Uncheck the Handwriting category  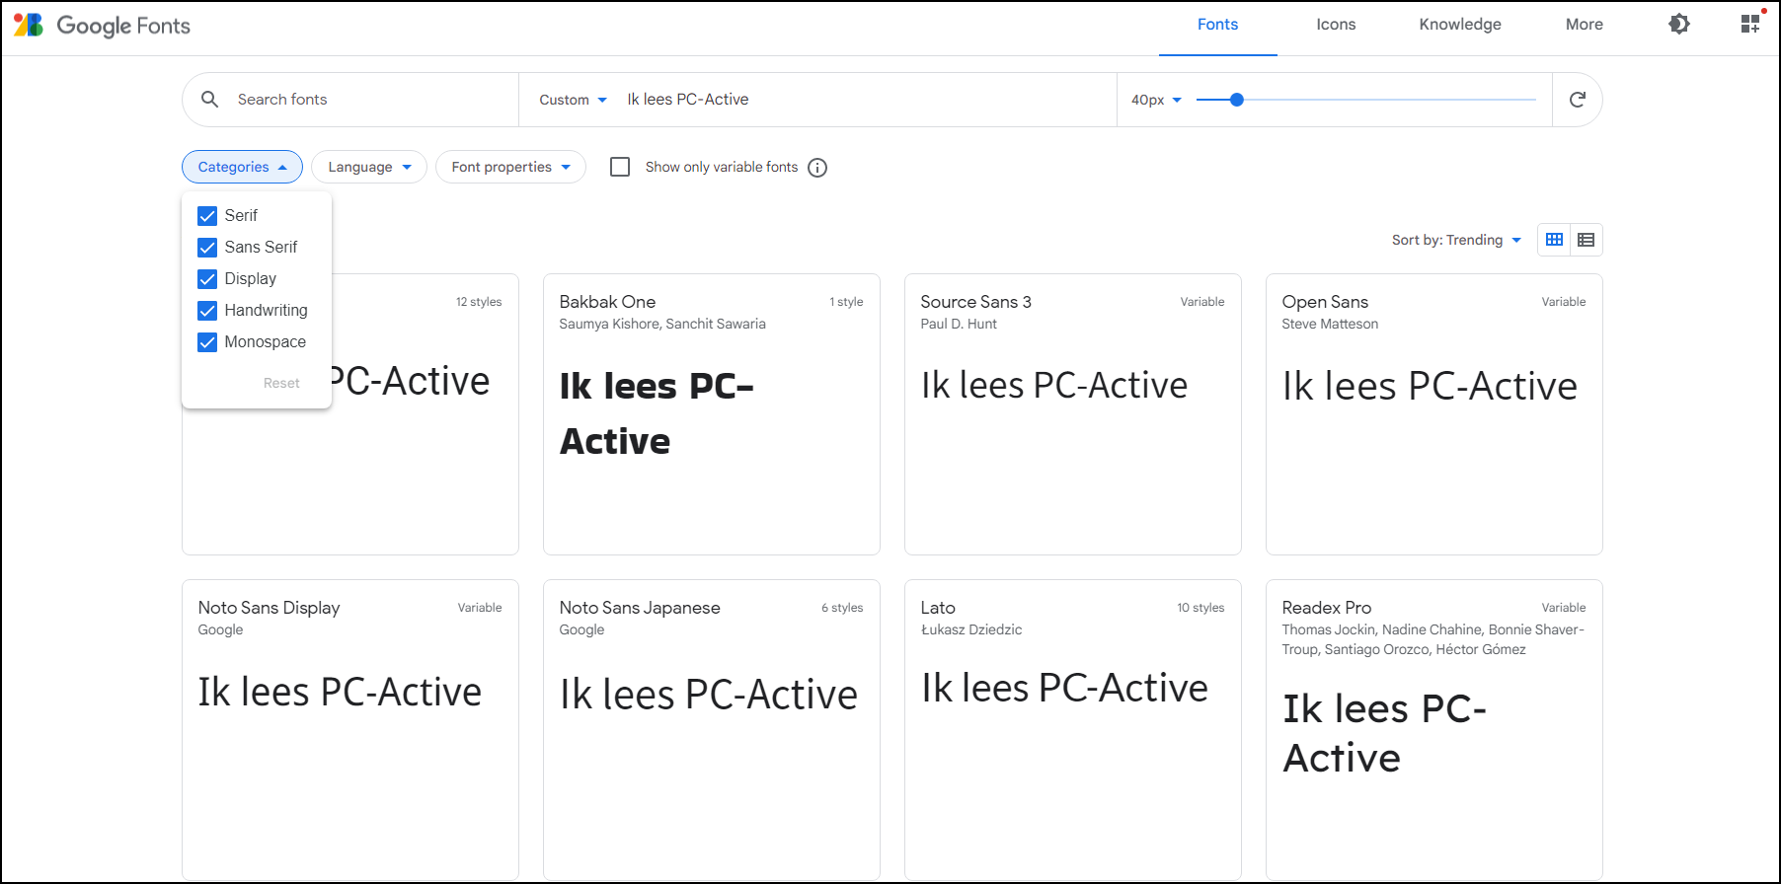click(x=207, y=311)
